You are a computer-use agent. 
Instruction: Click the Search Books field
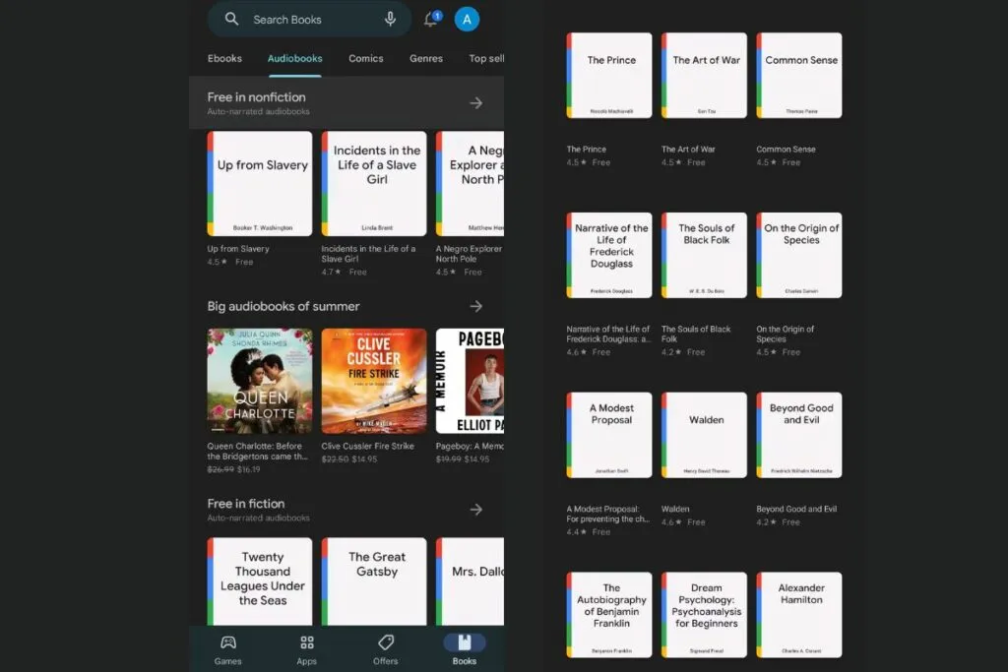(309, 20)
